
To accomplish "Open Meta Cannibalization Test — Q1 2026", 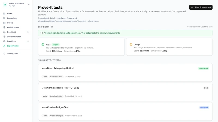I will [x=125, y=92].
